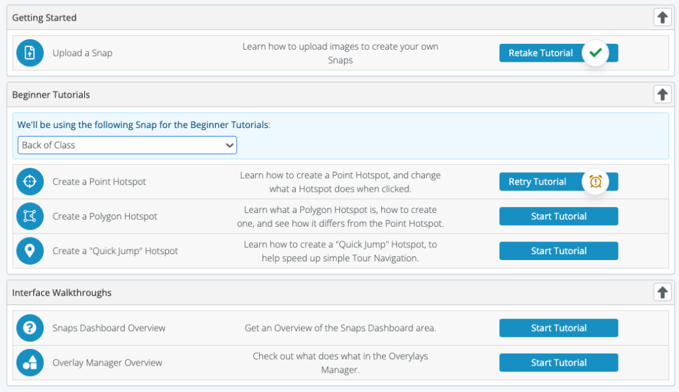
Task: Click the Polygon Hotspot icon
Action: click(x=29, y=216)
